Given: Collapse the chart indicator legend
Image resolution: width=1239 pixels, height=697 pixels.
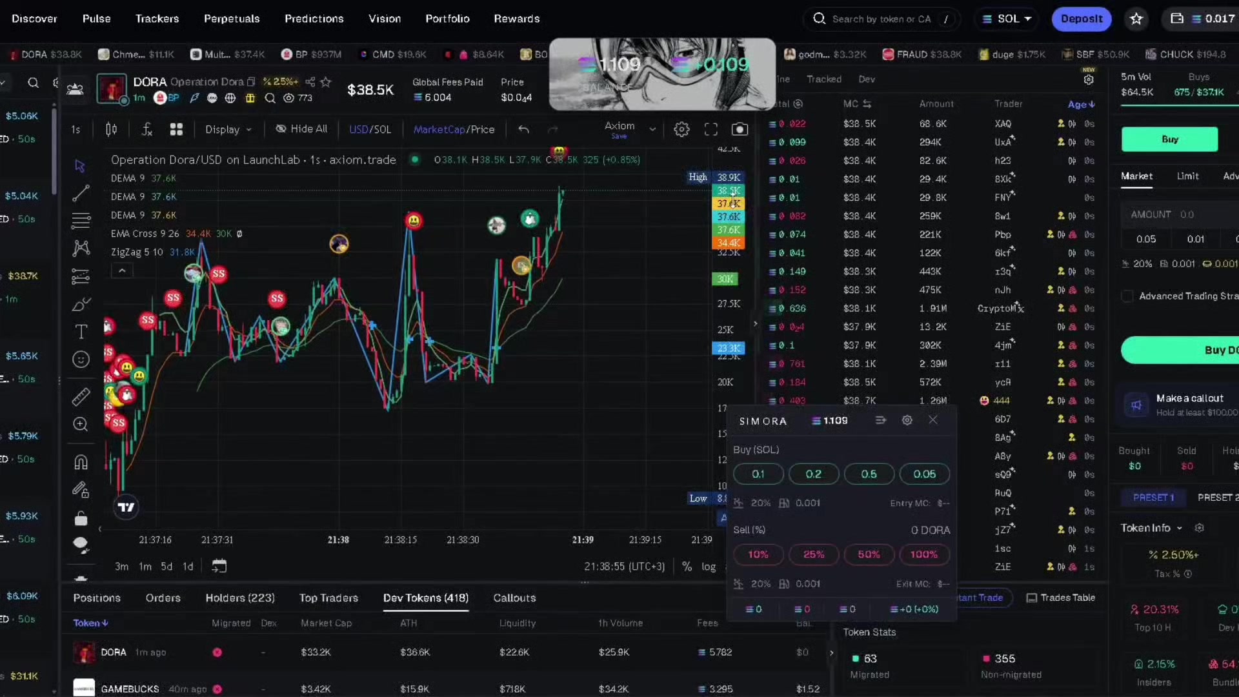Looking at the screenshot, I should coord(122,271).
